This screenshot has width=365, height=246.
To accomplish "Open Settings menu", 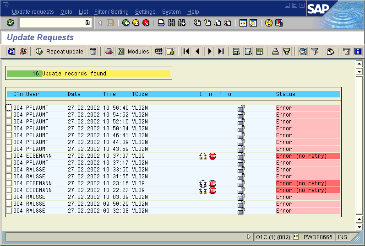I will pos(145,12).
